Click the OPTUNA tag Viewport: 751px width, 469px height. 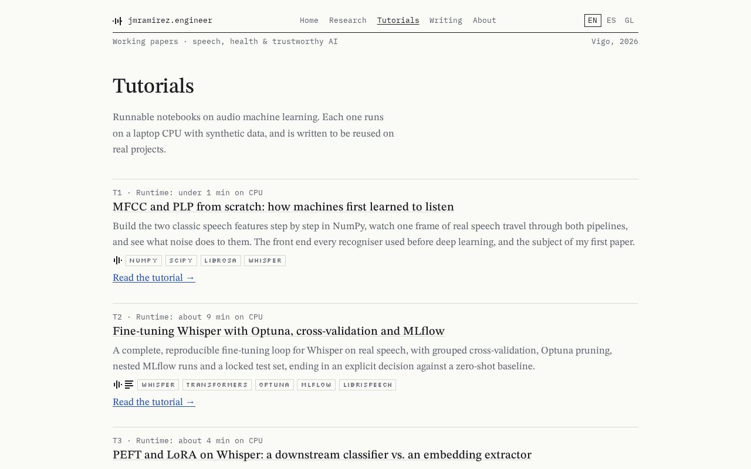click(x=275, y=385)
